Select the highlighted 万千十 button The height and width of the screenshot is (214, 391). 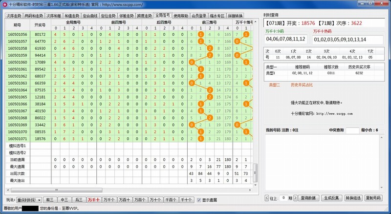click(94, 200)
